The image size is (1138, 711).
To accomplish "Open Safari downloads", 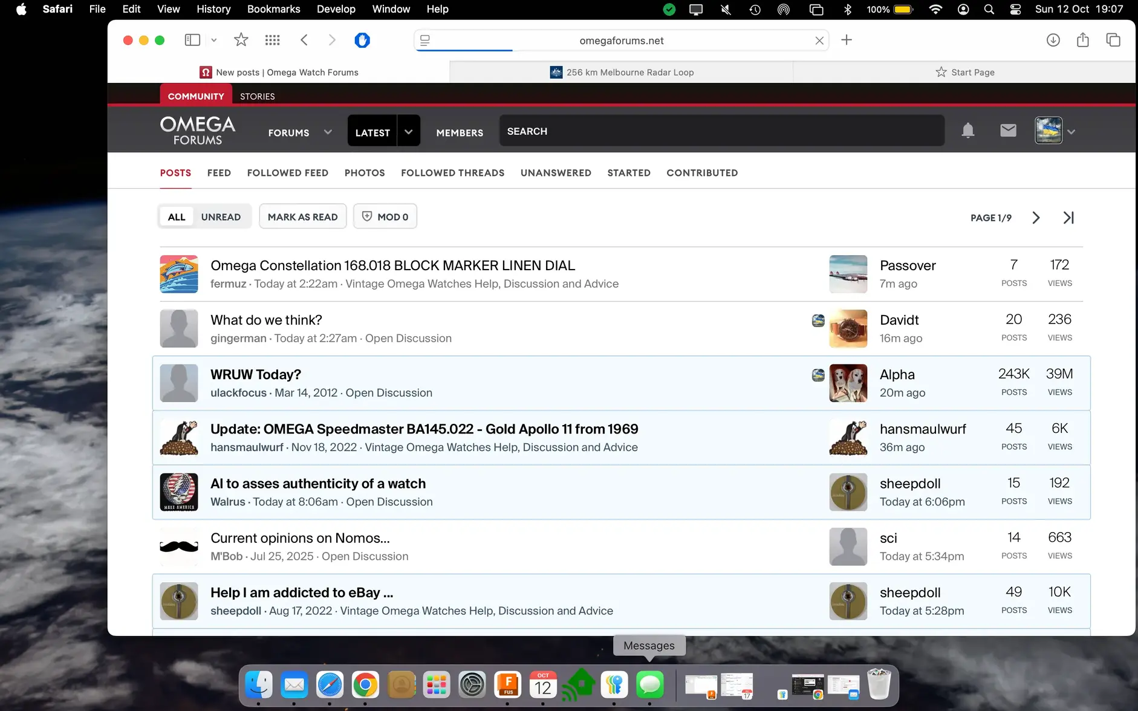I will pos(1052,40).
